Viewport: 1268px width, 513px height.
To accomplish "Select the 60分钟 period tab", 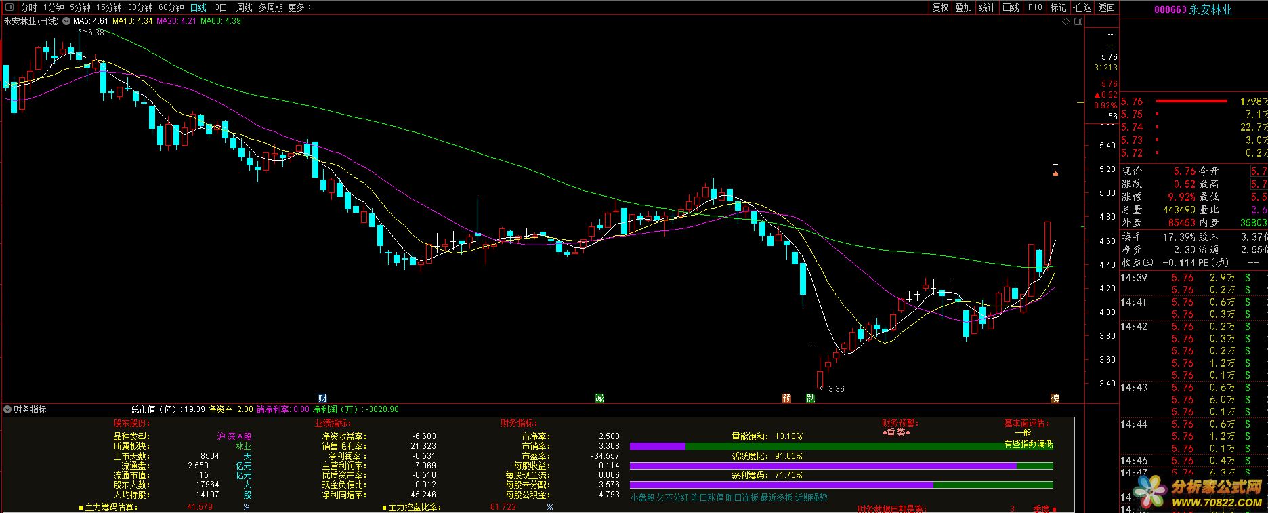I will (x=171, y=7).
